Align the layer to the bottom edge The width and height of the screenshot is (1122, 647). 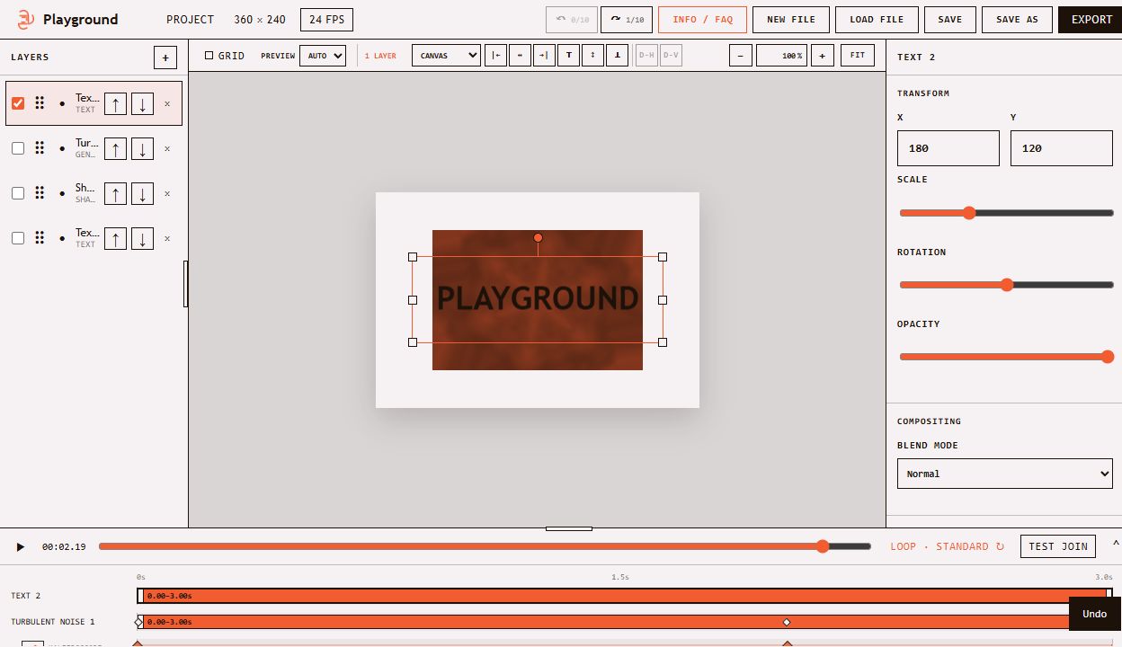(617, 56)
